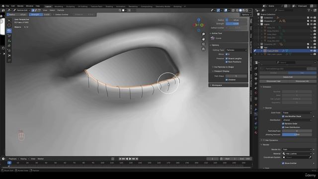Open the Render As dropdown
The height and width of the screenshot is (179, 318).
tap(297, 149)
